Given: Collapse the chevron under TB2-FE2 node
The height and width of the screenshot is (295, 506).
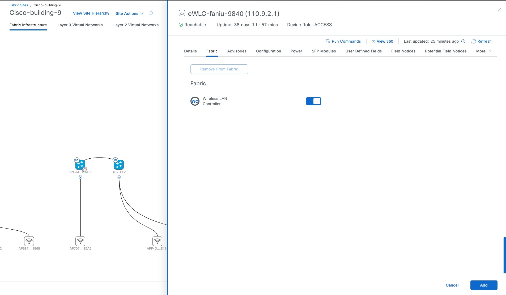Looking at the screenshot, I should coord(119,177).
